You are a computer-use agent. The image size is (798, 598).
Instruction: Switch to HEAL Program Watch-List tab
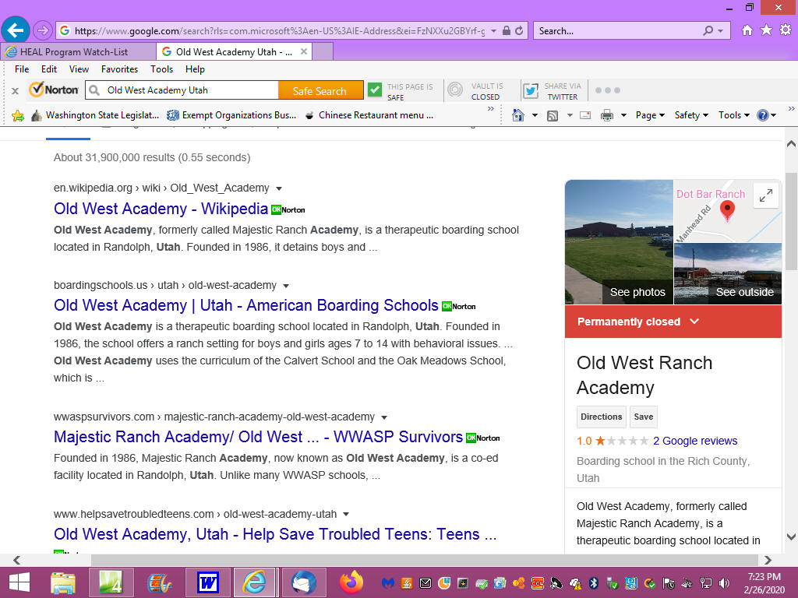pyautogui.click(x=79, y=52)
